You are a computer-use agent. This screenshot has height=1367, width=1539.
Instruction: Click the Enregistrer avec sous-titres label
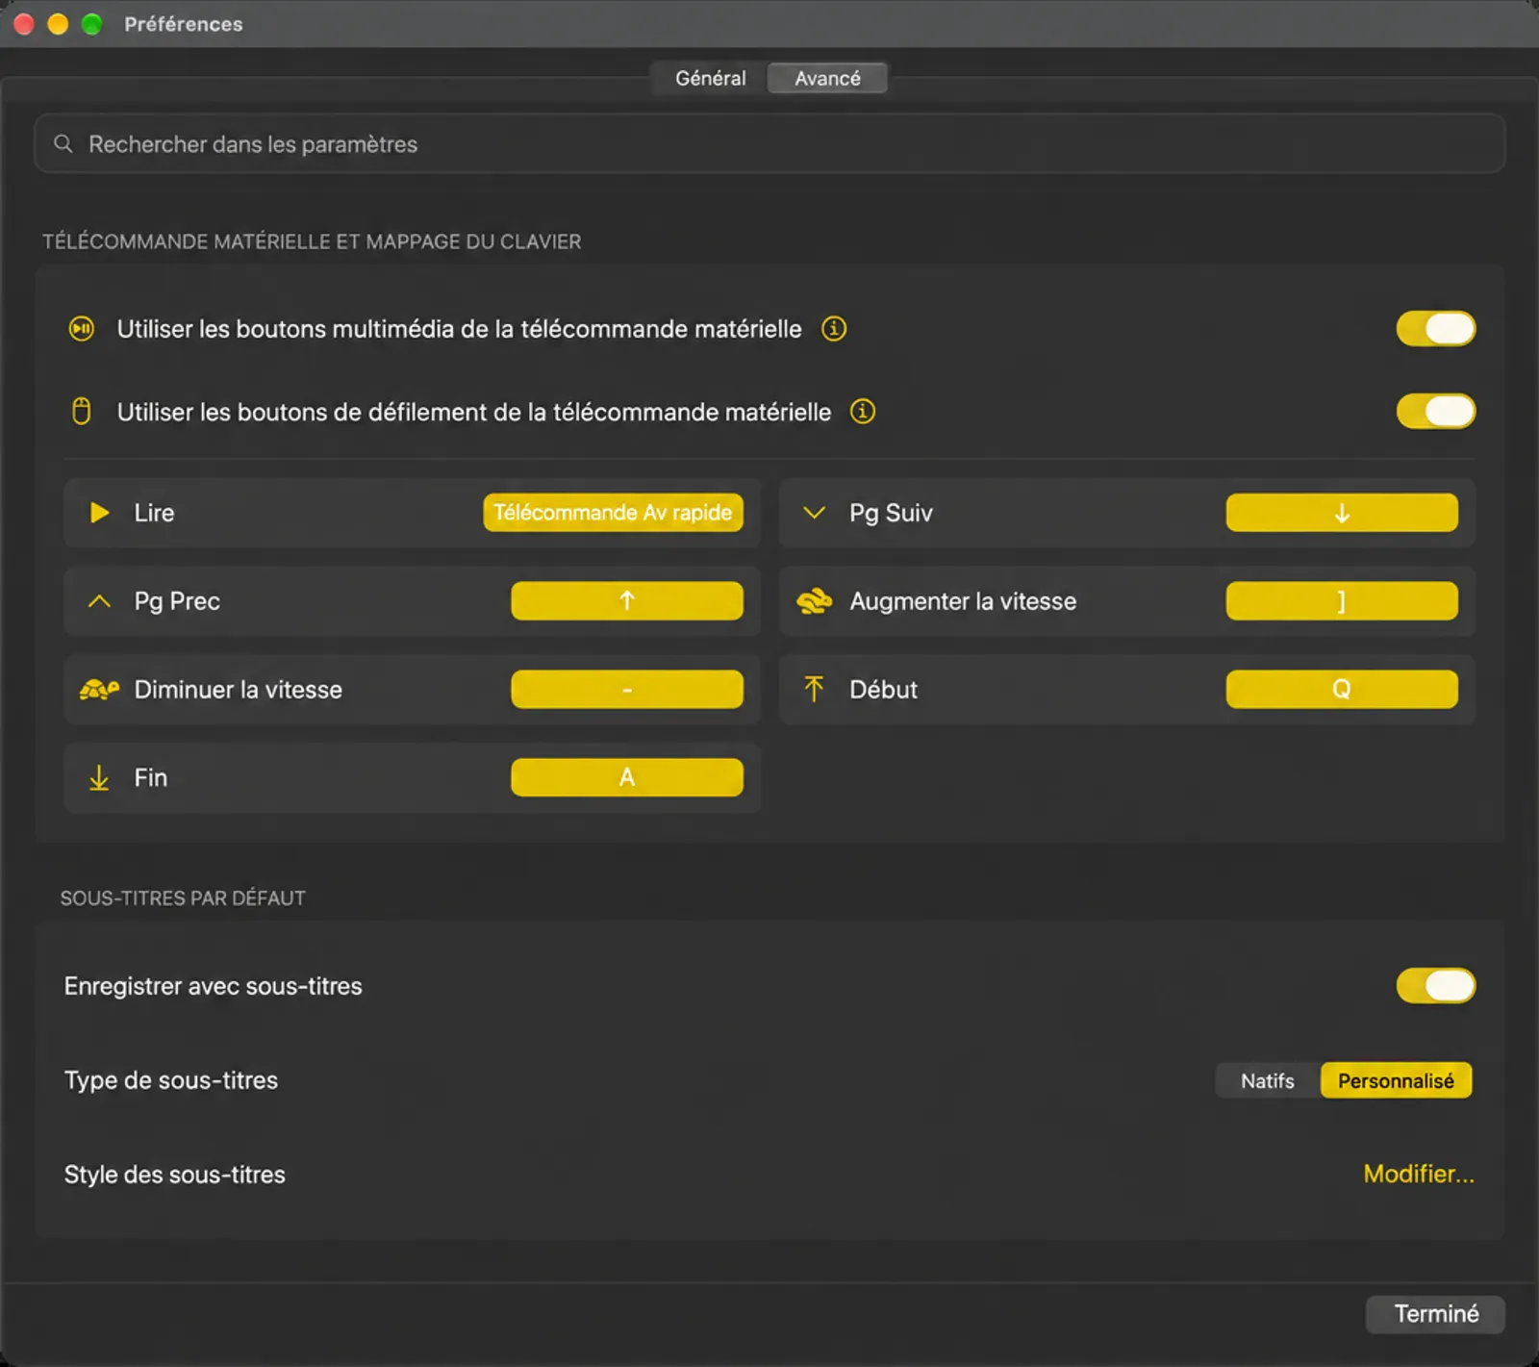(x=213, y=986)
